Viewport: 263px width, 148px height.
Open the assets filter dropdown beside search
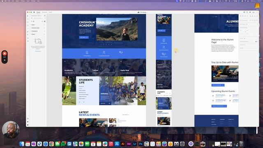45,18
